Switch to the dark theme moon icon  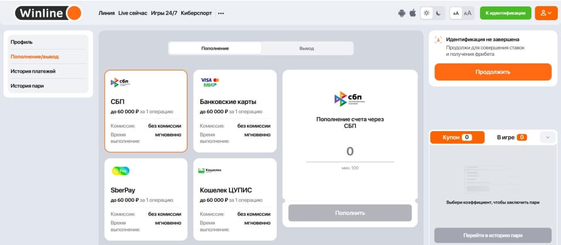click(438, 13)
